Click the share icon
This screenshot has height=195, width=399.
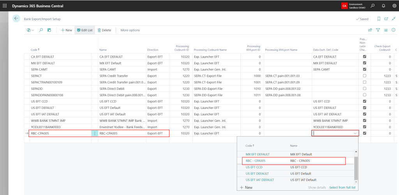[x=370, y=30]
